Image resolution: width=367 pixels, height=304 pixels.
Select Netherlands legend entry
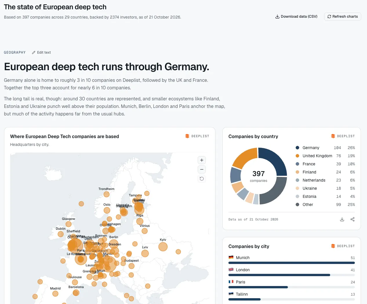(x=325, y=180)
